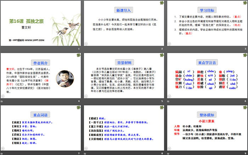Select the 作者简介 slide thumbnail
The image size is (248, 155).
click(41, 75)
